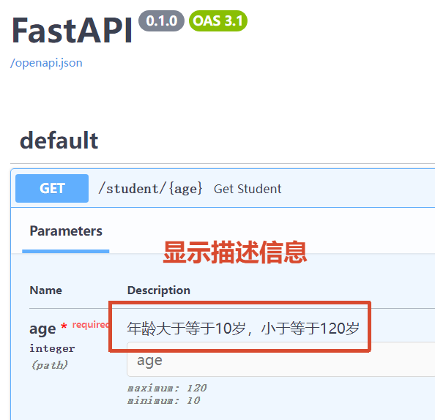Click the Name column header
435x420 pixels.
[x=46, y=290]
